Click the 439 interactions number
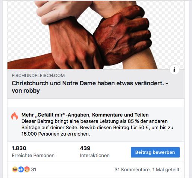Image resolution: width=192 pixels, height=178 pixels. 85,148
